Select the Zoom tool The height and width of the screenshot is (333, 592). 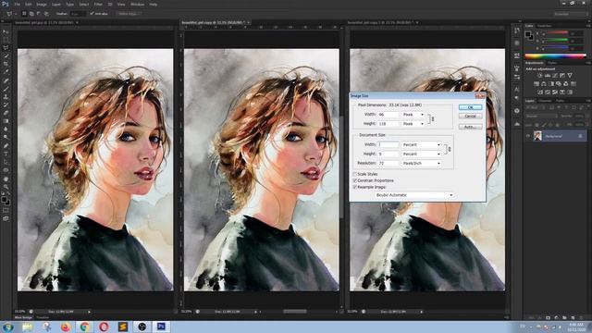point(6,187)
